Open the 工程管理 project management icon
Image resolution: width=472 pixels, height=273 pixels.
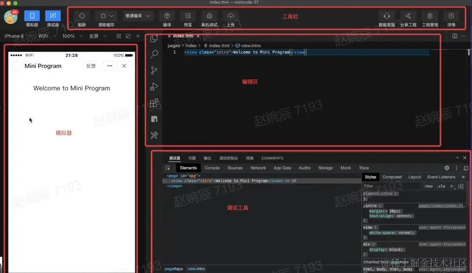(430, 16)
